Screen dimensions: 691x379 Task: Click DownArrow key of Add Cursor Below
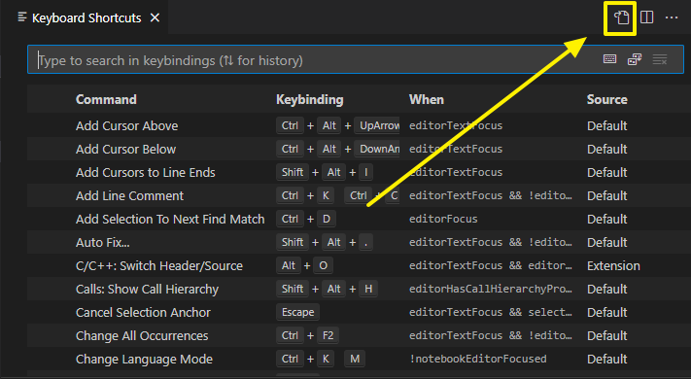click(x=378, y=149)
